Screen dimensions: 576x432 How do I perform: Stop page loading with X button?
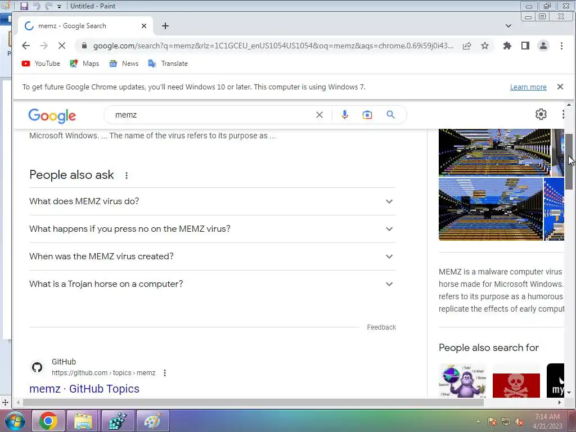pos(62,46)
